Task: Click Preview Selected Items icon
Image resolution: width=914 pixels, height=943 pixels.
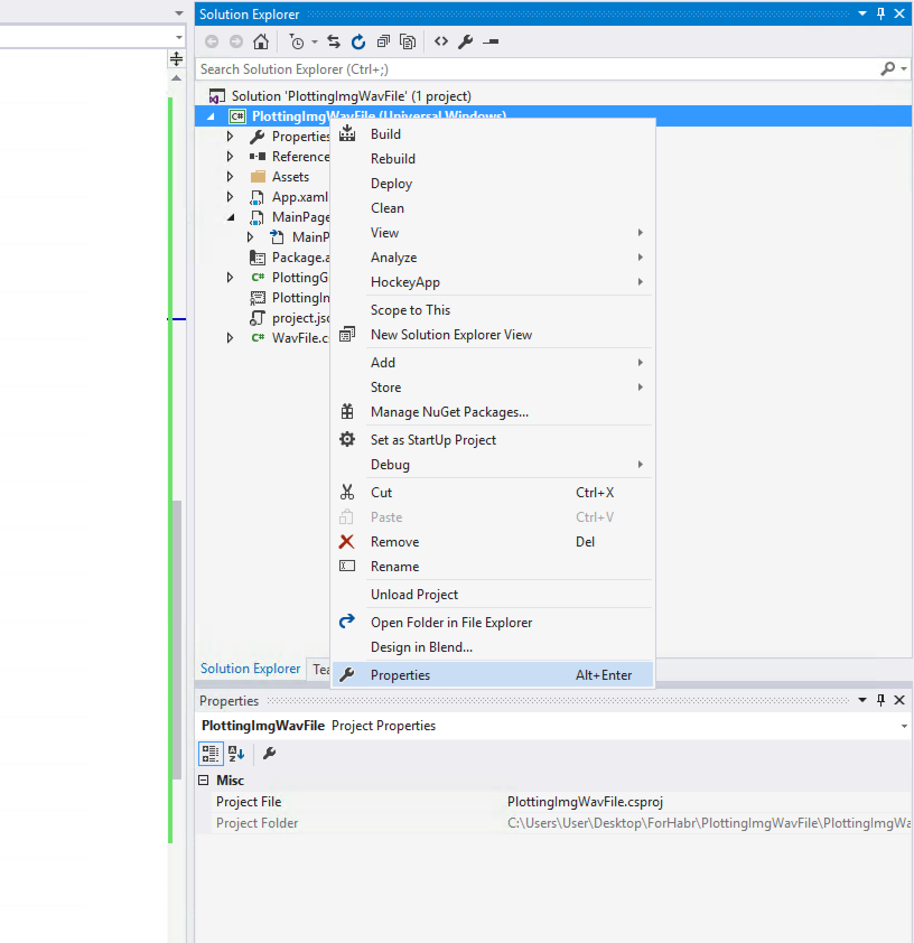Action: [491, 41]
